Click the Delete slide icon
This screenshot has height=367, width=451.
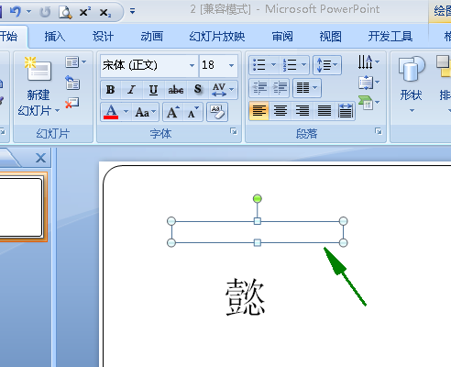coord(72,103)
